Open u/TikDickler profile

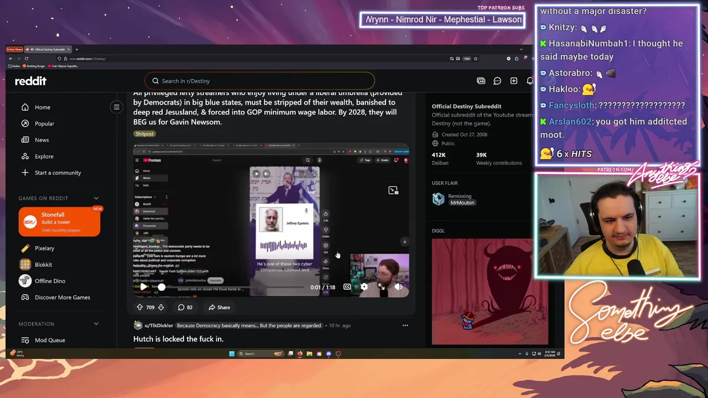[x=159, y=326]
